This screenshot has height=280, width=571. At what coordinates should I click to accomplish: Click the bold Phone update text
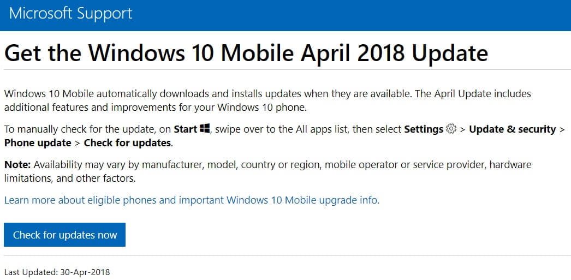click(38, 143)
